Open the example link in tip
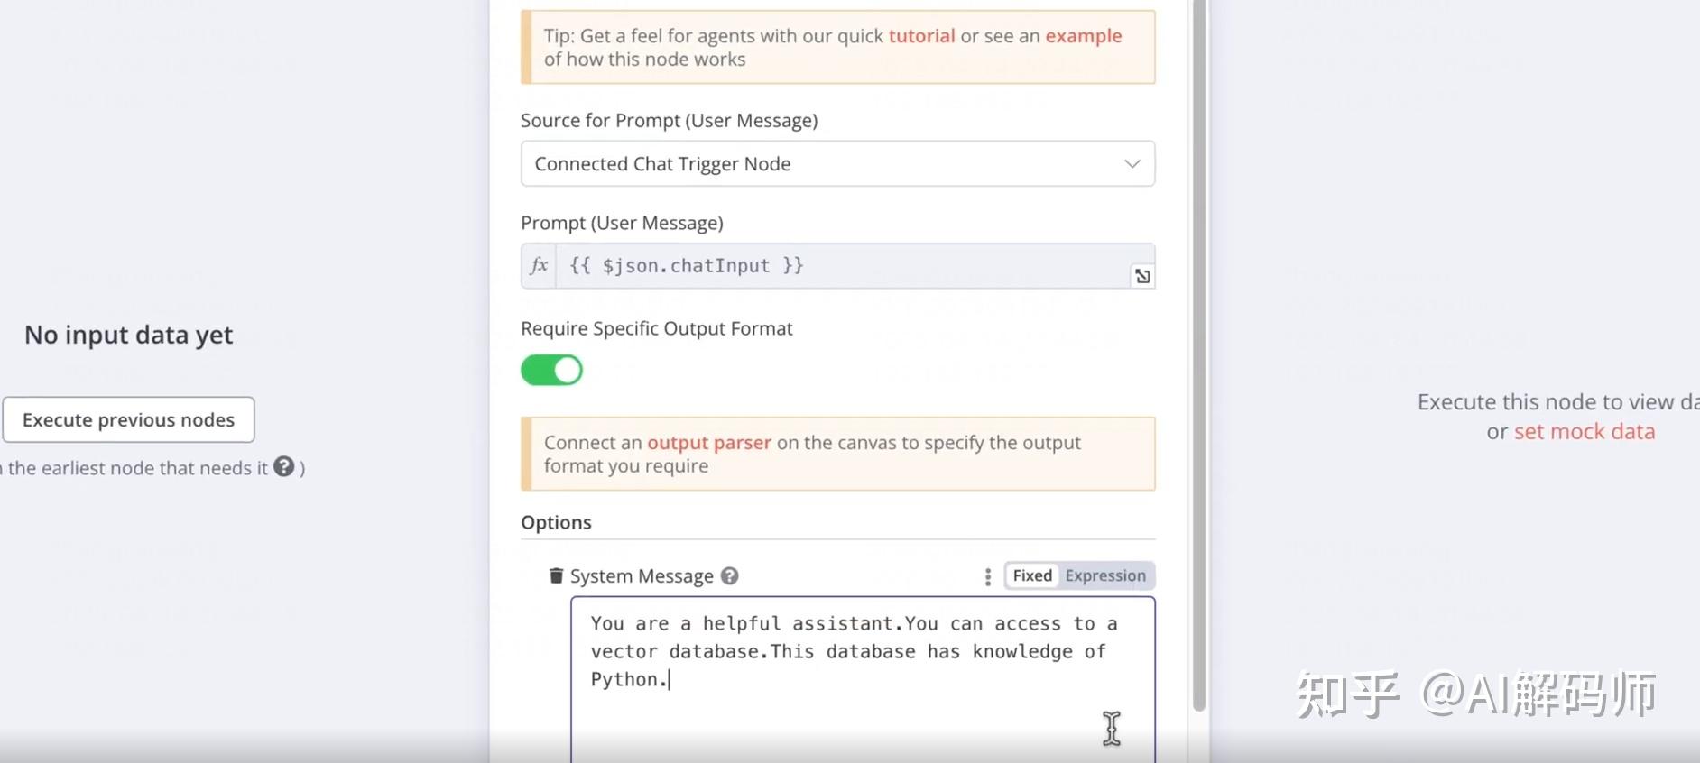Image resolution: width=1700 pixels, height=763 pixels. [1083, 36]
